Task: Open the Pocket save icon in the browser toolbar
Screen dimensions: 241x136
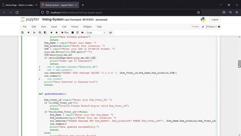Action: (224, 12)
